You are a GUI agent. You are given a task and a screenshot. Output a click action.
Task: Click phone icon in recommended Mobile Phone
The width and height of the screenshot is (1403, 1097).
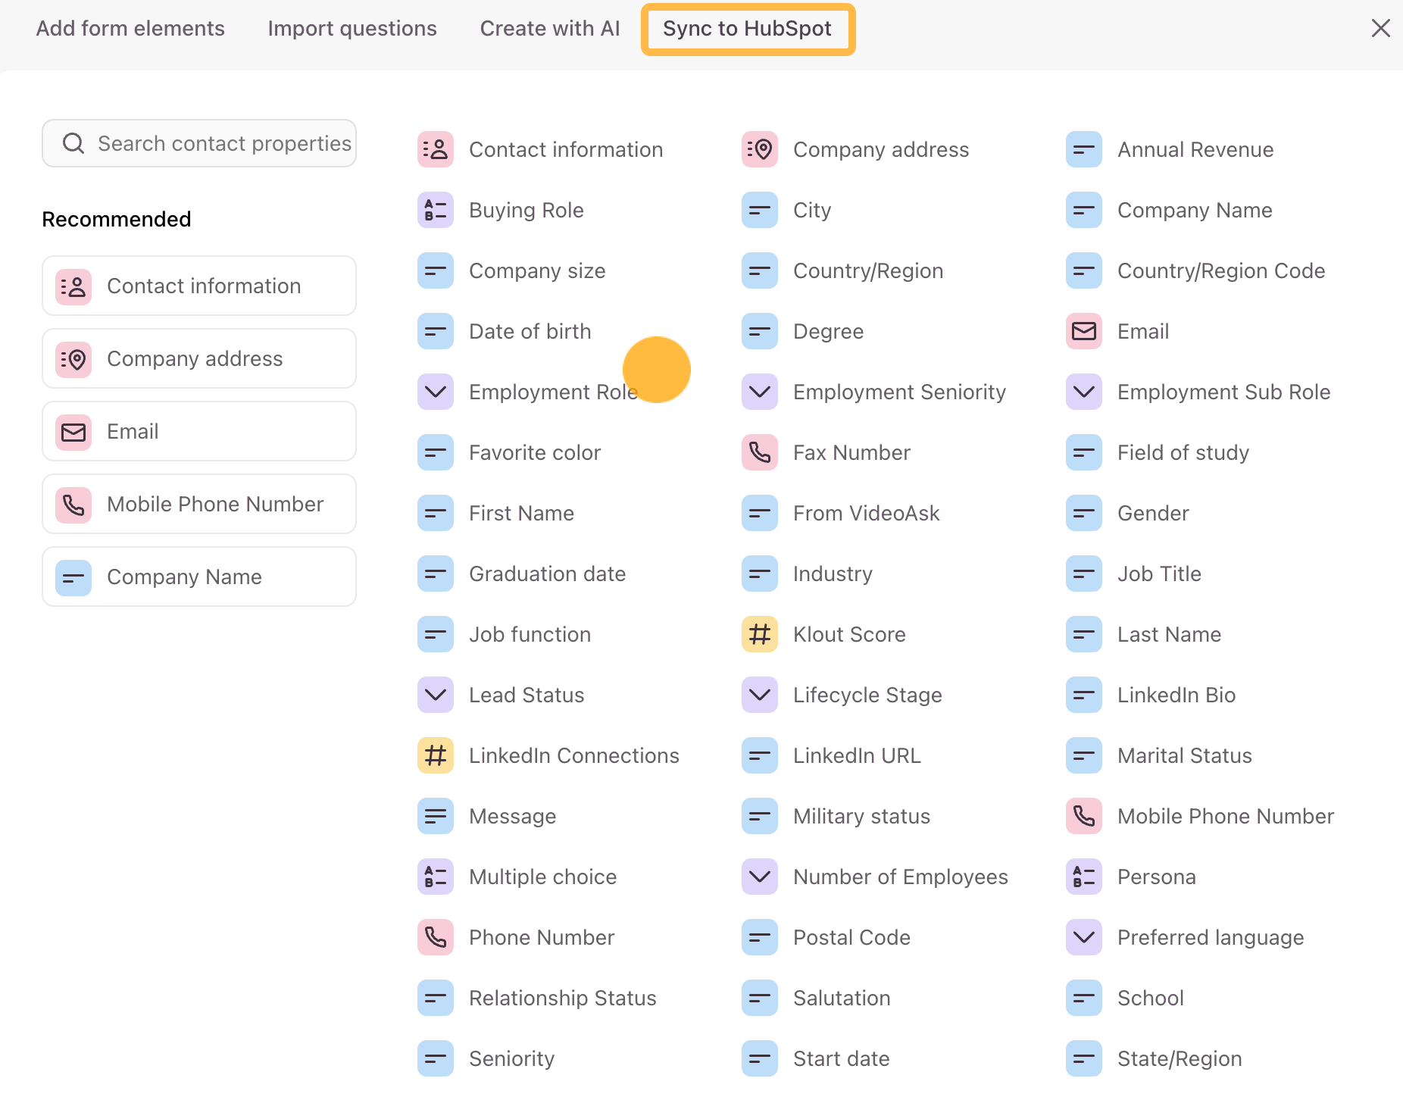[73, 505]
